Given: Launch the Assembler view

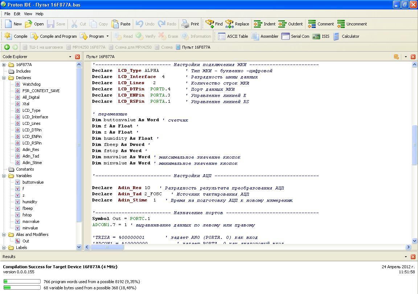Looking at the screenshot, I should coord(265,36).
